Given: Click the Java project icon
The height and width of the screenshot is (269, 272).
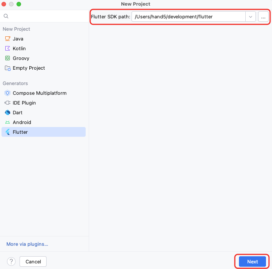Looking at the screenshot, I should [8, 39].
